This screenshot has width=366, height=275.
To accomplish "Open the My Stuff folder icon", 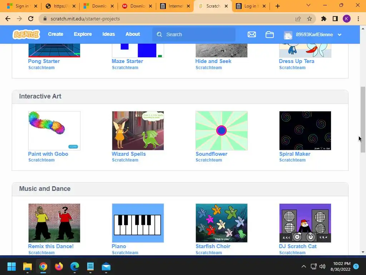I will click(269, 34).
